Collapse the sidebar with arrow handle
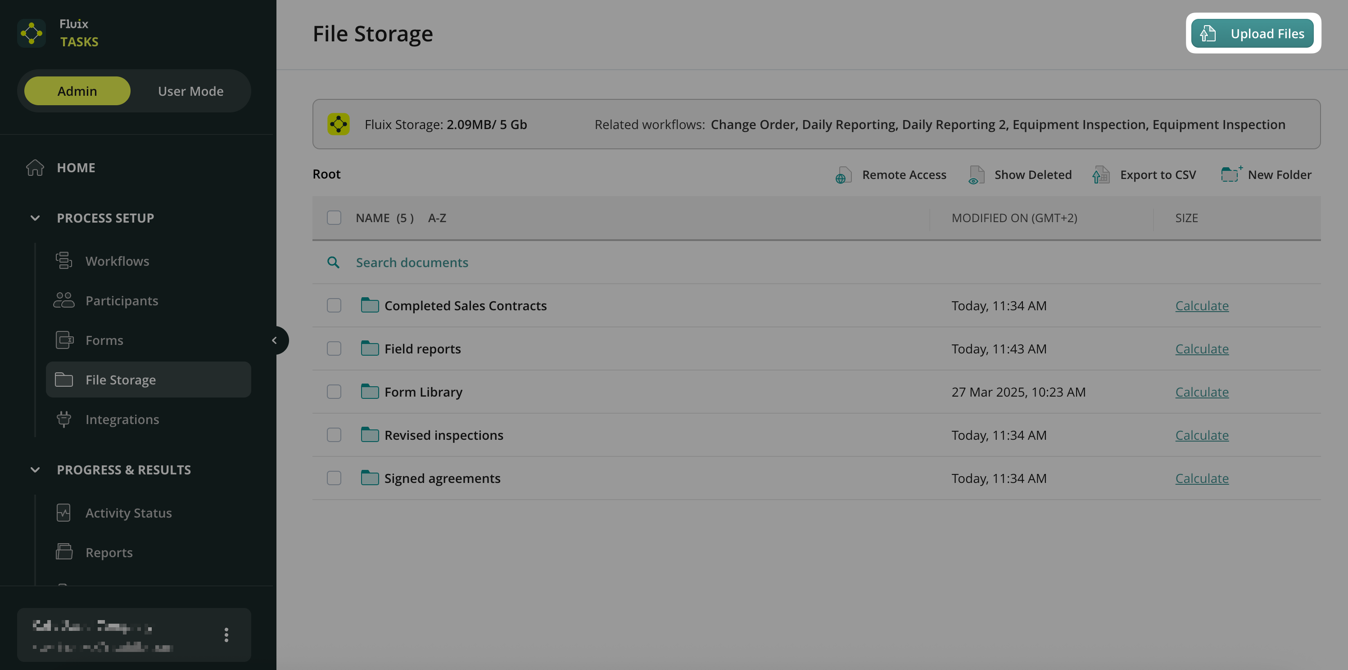 pos(275,340)
